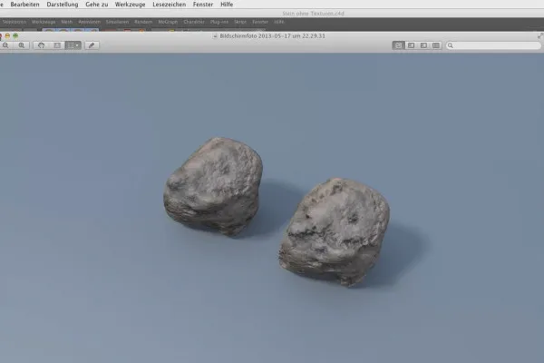Open Fenster menu in Cinema 4D window
This screenshot has height=363, width=544.
(260, 22)
